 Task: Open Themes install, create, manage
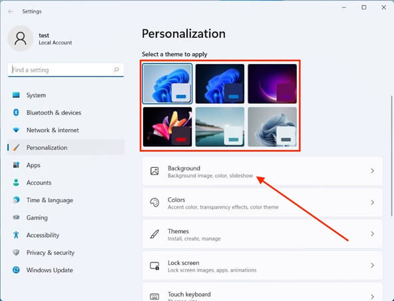pos(262,234)
